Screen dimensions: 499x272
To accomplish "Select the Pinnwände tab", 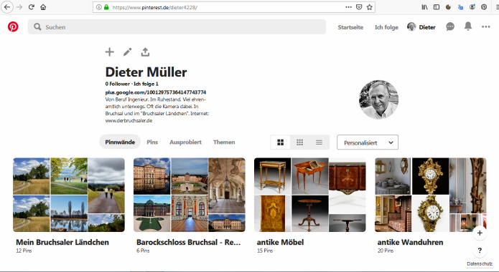I will [120, 142].
